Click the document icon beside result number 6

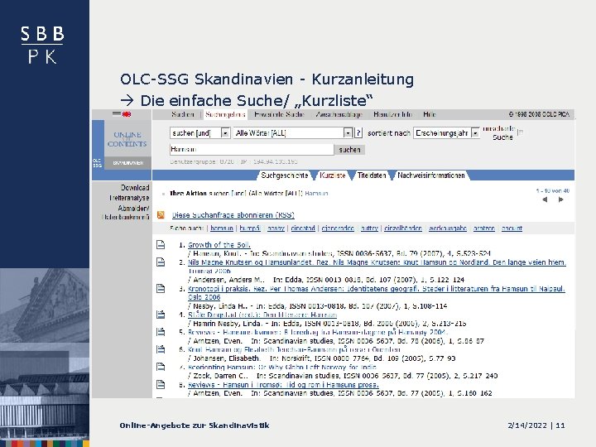pyautogui.click(x=161, y=349)
